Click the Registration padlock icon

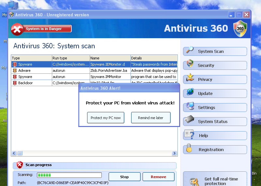click(189, 148)
